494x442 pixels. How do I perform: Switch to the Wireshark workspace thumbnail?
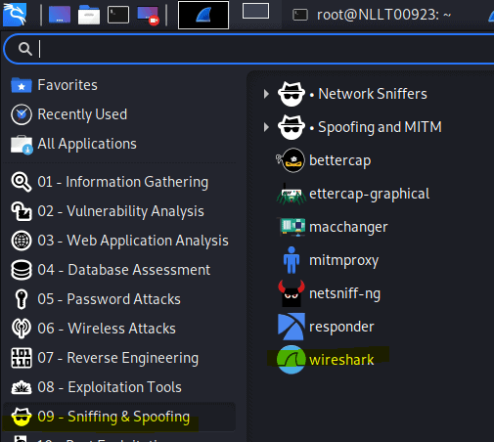[x=203, y=15]
